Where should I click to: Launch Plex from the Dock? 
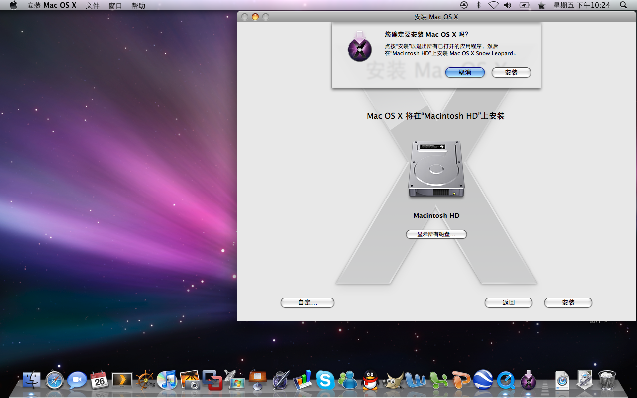click(x=122, y=380)
